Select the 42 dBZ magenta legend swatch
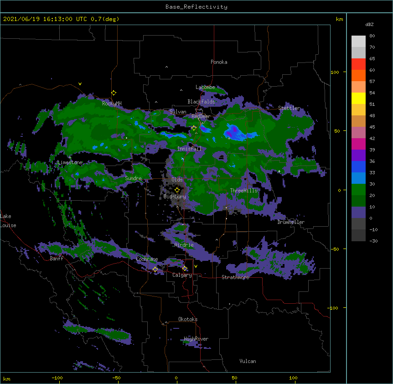Image resolution: width=393 pixels, height=384 pixels. tap(358, 144)
